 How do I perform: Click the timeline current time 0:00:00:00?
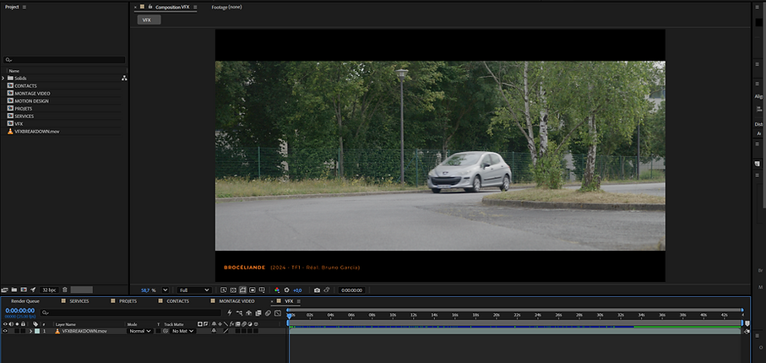point(20,310)
